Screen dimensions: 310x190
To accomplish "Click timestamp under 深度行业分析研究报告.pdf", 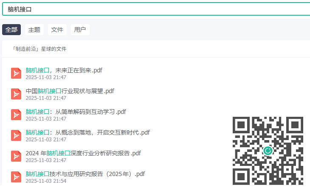I will click(46, 160).
